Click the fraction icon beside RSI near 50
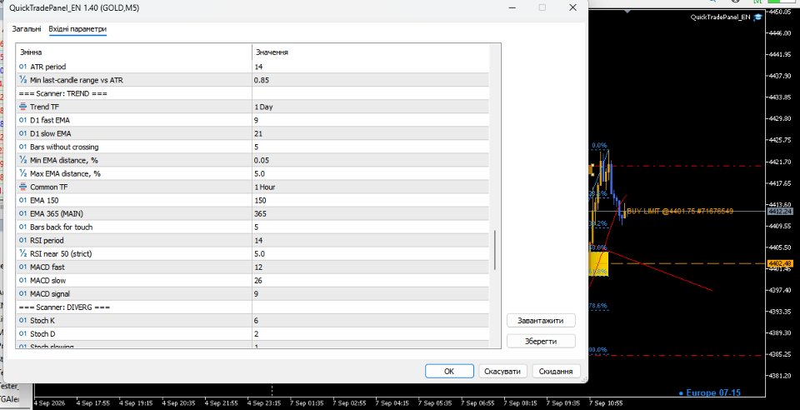Image resolution: width=800 pixels, height=410 pixels. click(23, 254)
